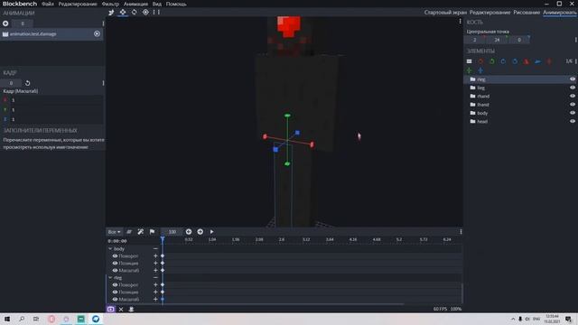Toggle eye icon for head bone
Image resolution: width=578 pixels, height=325 pixels.
[573, 121]
